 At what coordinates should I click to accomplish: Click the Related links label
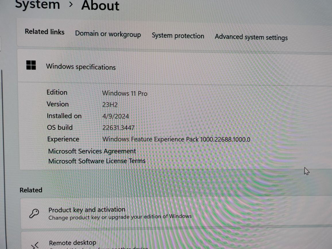45,32
